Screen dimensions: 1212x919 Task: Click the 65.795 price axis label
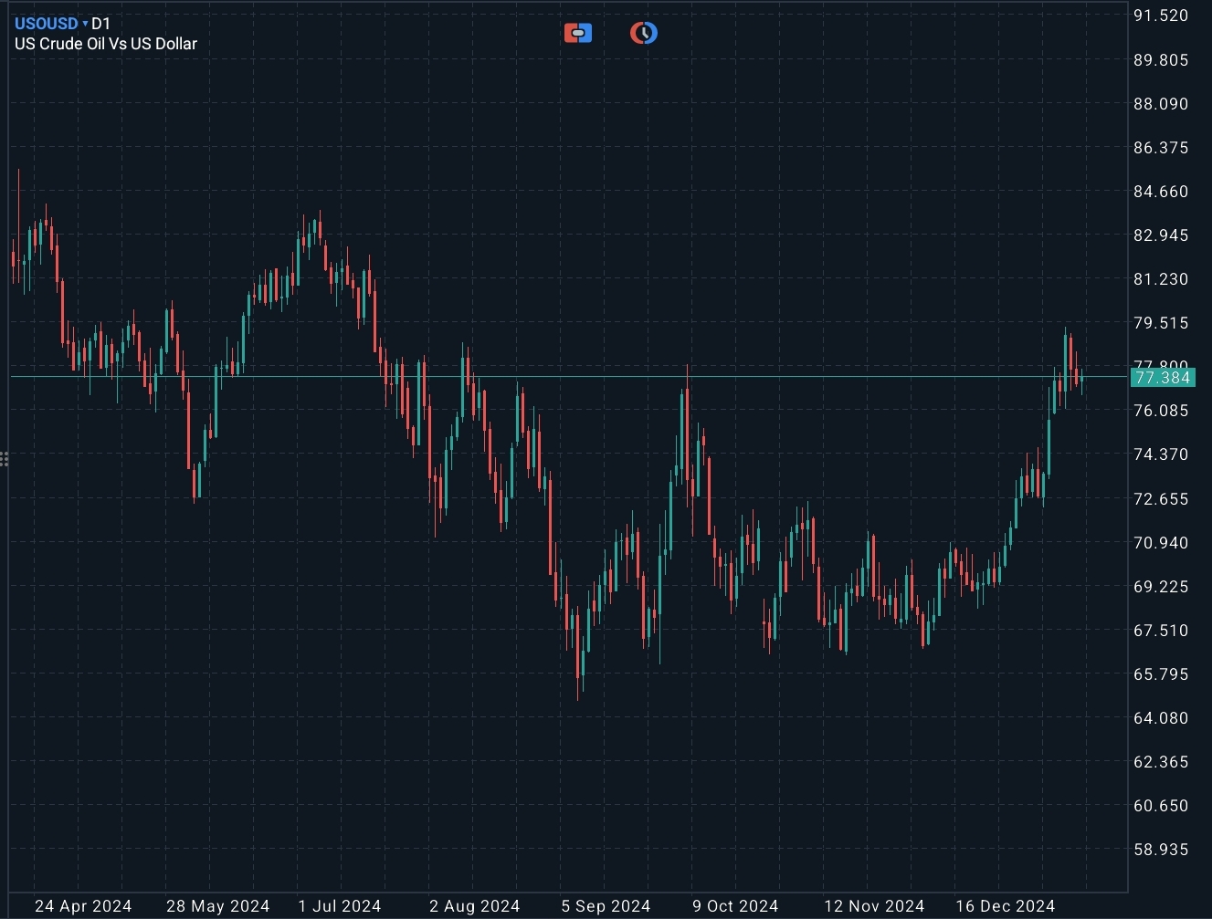[1161, 674]
